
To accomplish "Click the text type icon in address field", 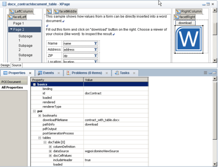I will (96, 49).
